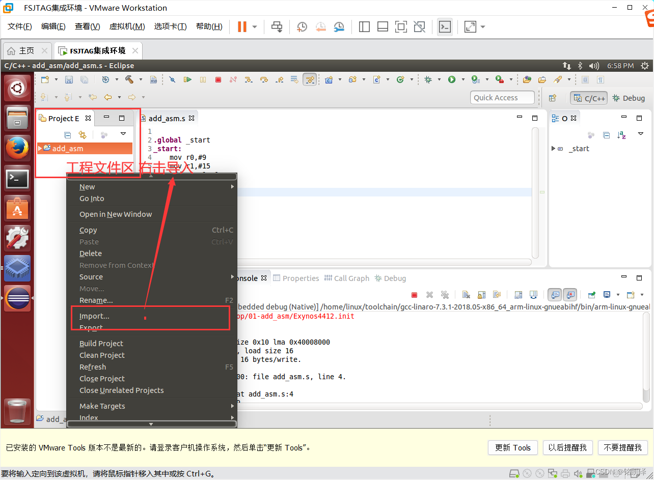Switch to the Call Graph tab

click(350, 278)
